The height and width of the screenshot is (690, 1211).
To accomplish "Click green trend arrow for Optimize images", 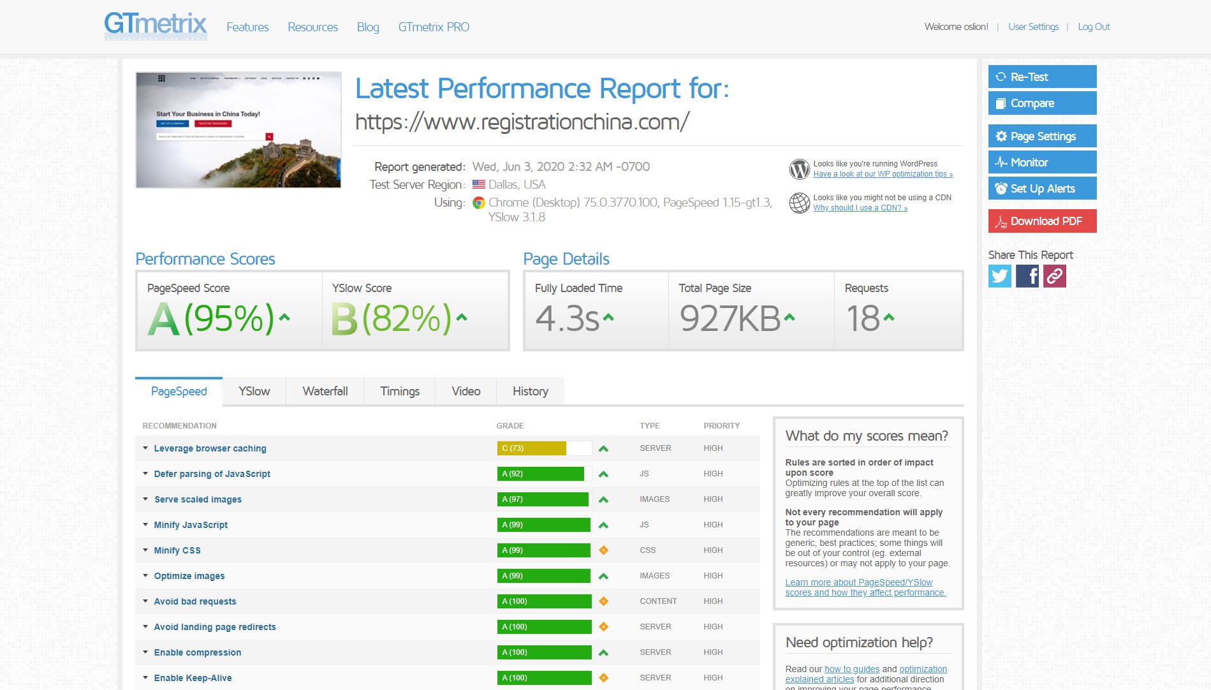I will 603,576.
